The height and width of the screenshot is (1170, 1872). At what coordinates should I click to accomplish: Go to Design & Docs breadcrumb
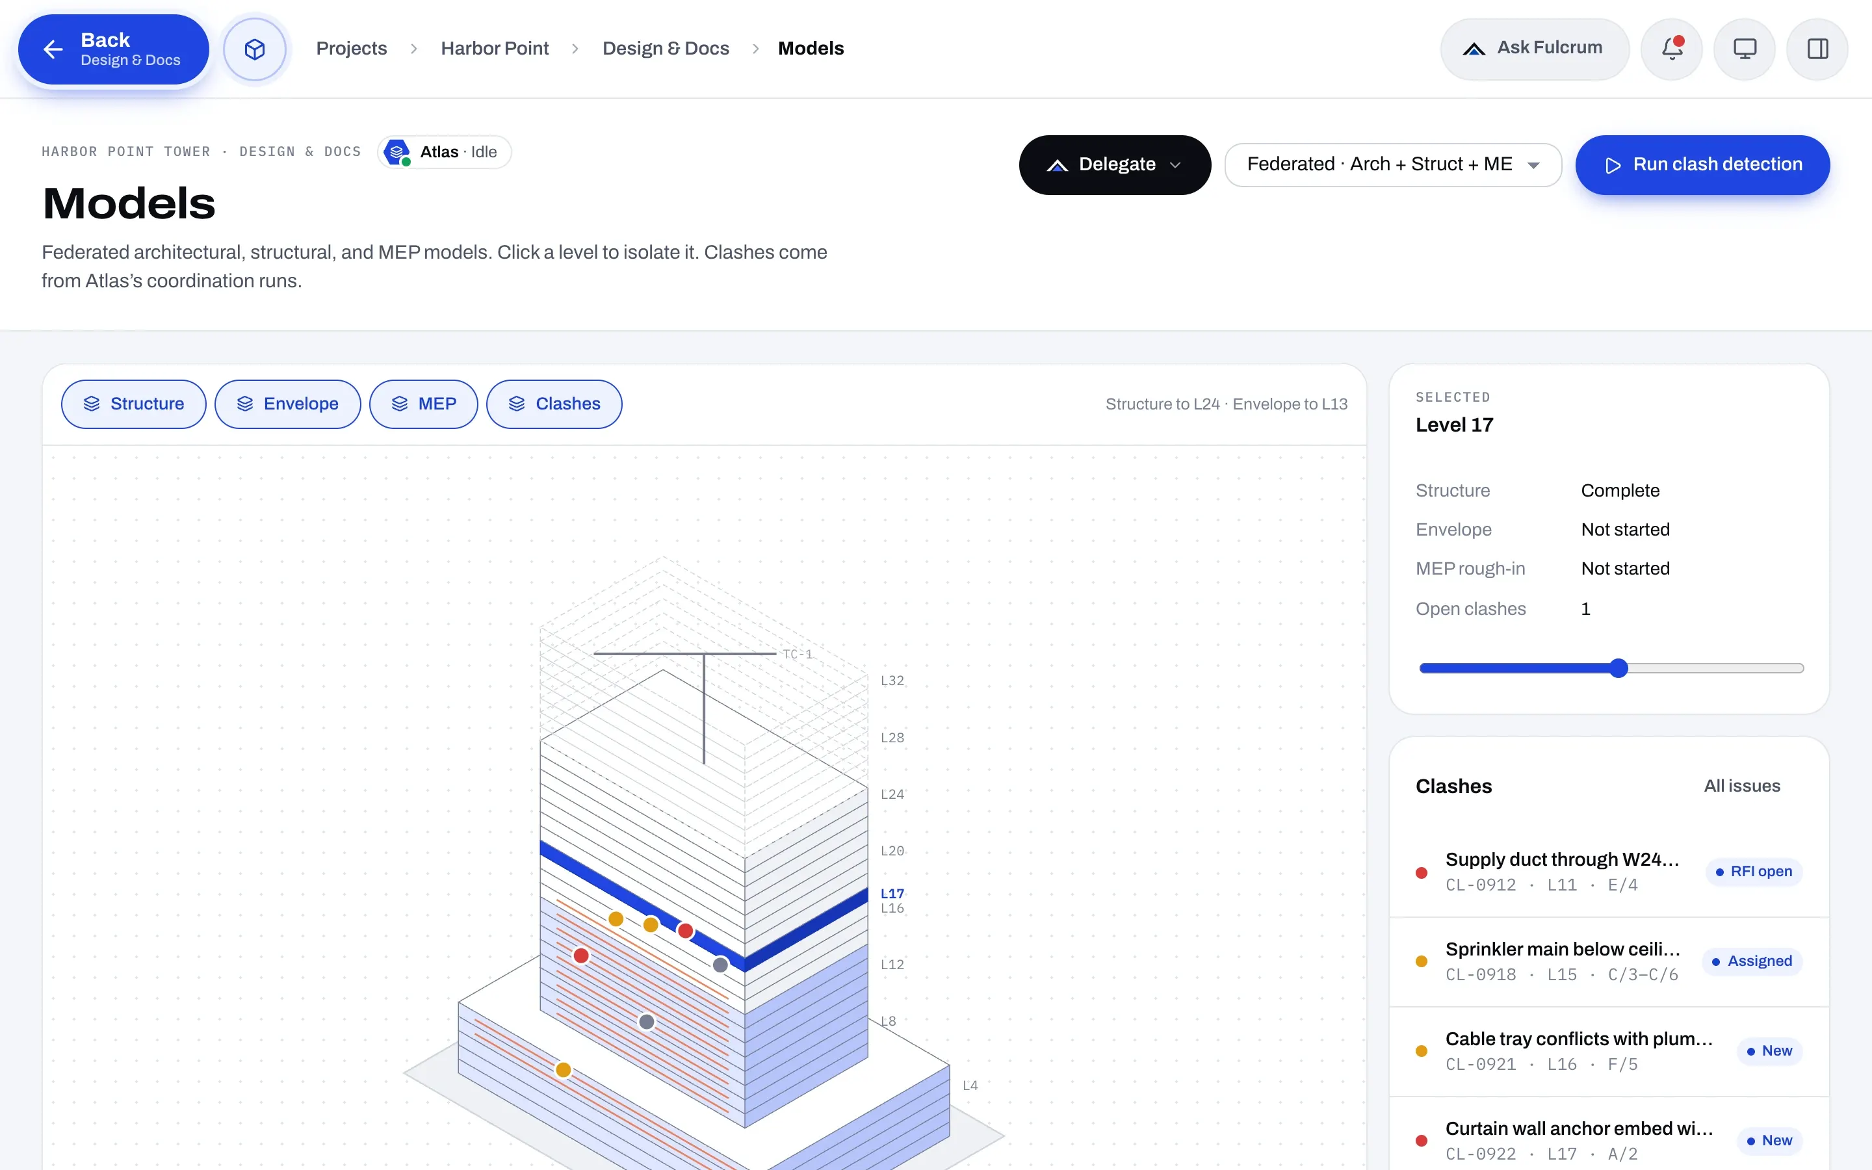[665, 48]
